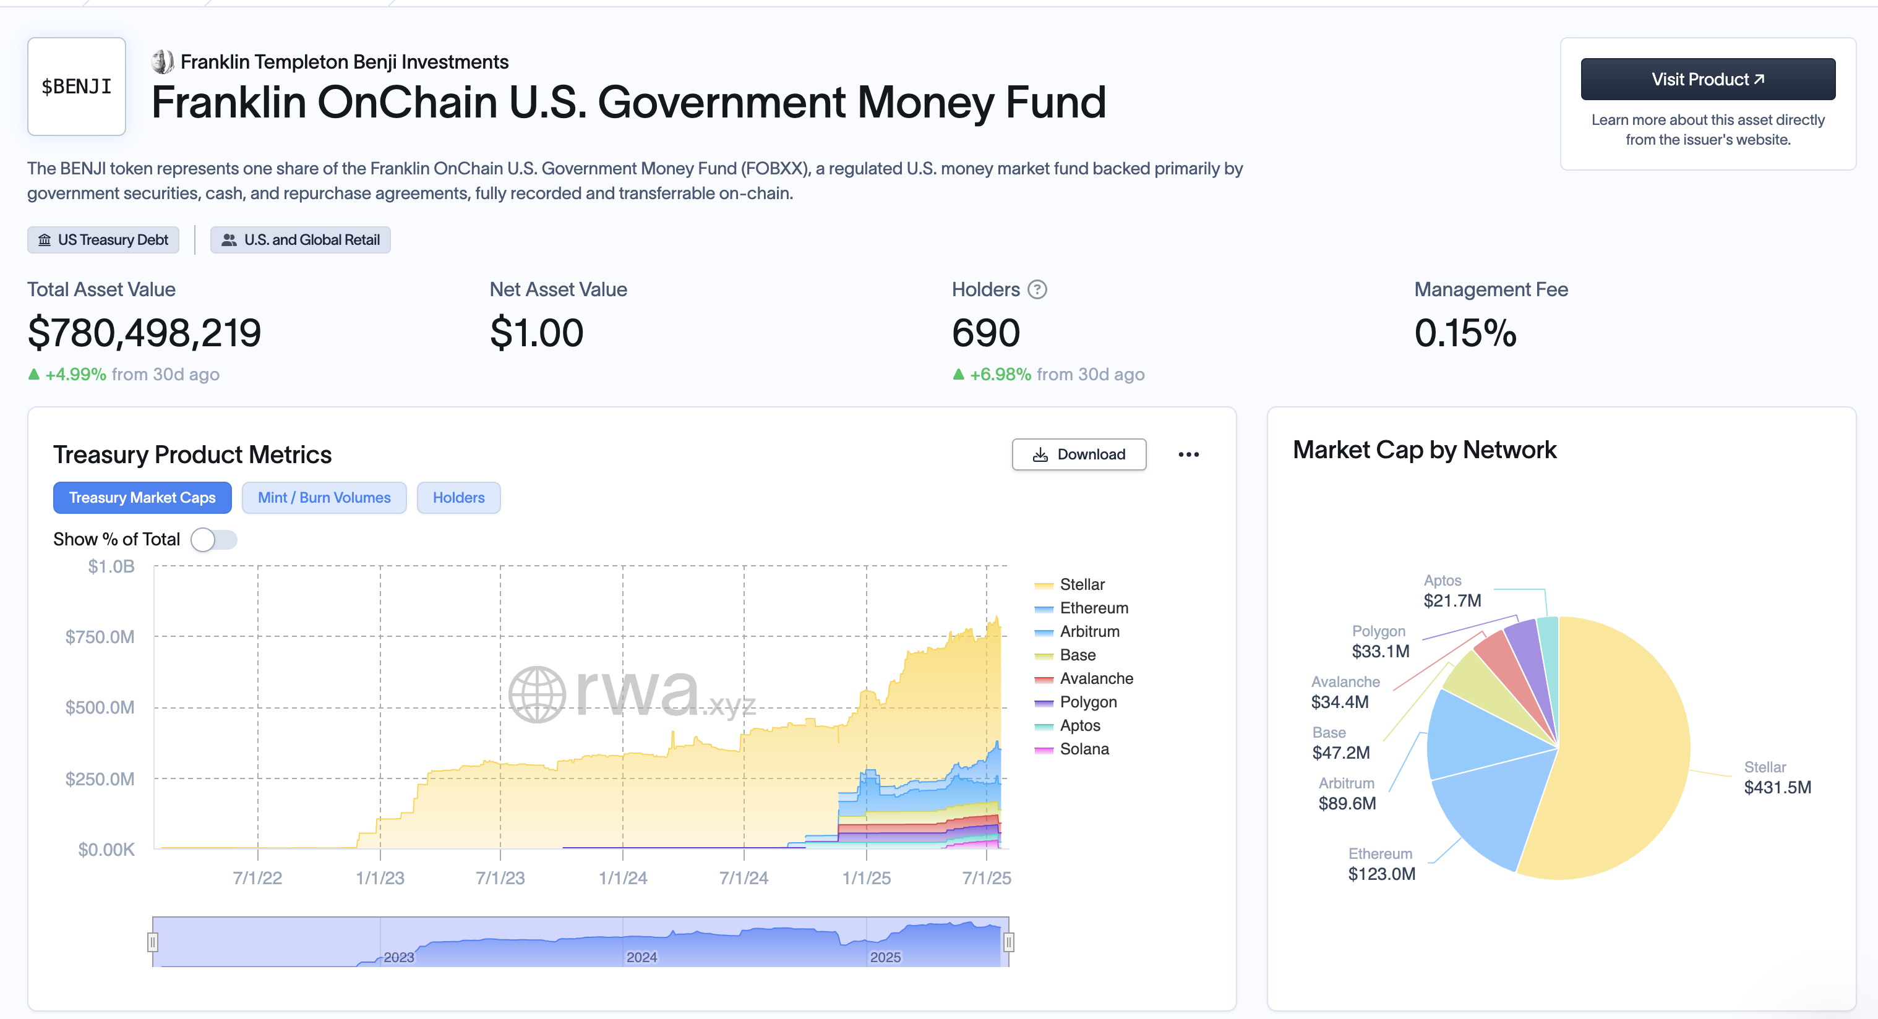Open the Holders question mark help icon

tap(1038, 289)
